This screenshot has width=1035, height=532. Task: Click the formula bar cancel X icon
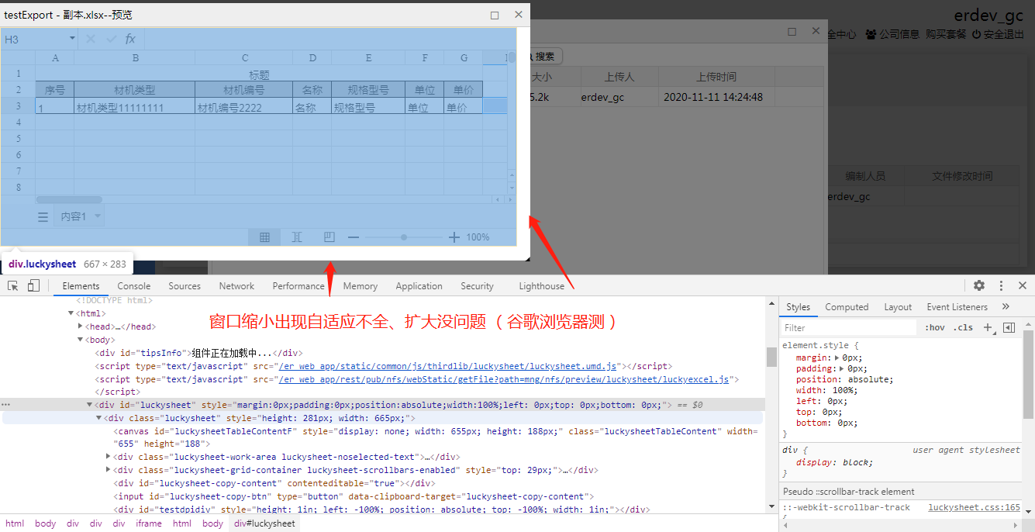91,39
